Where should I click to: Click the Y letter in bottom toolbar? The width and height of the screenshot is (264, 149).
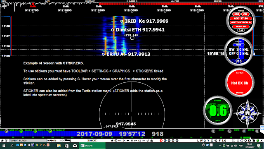tap(208, 141)
